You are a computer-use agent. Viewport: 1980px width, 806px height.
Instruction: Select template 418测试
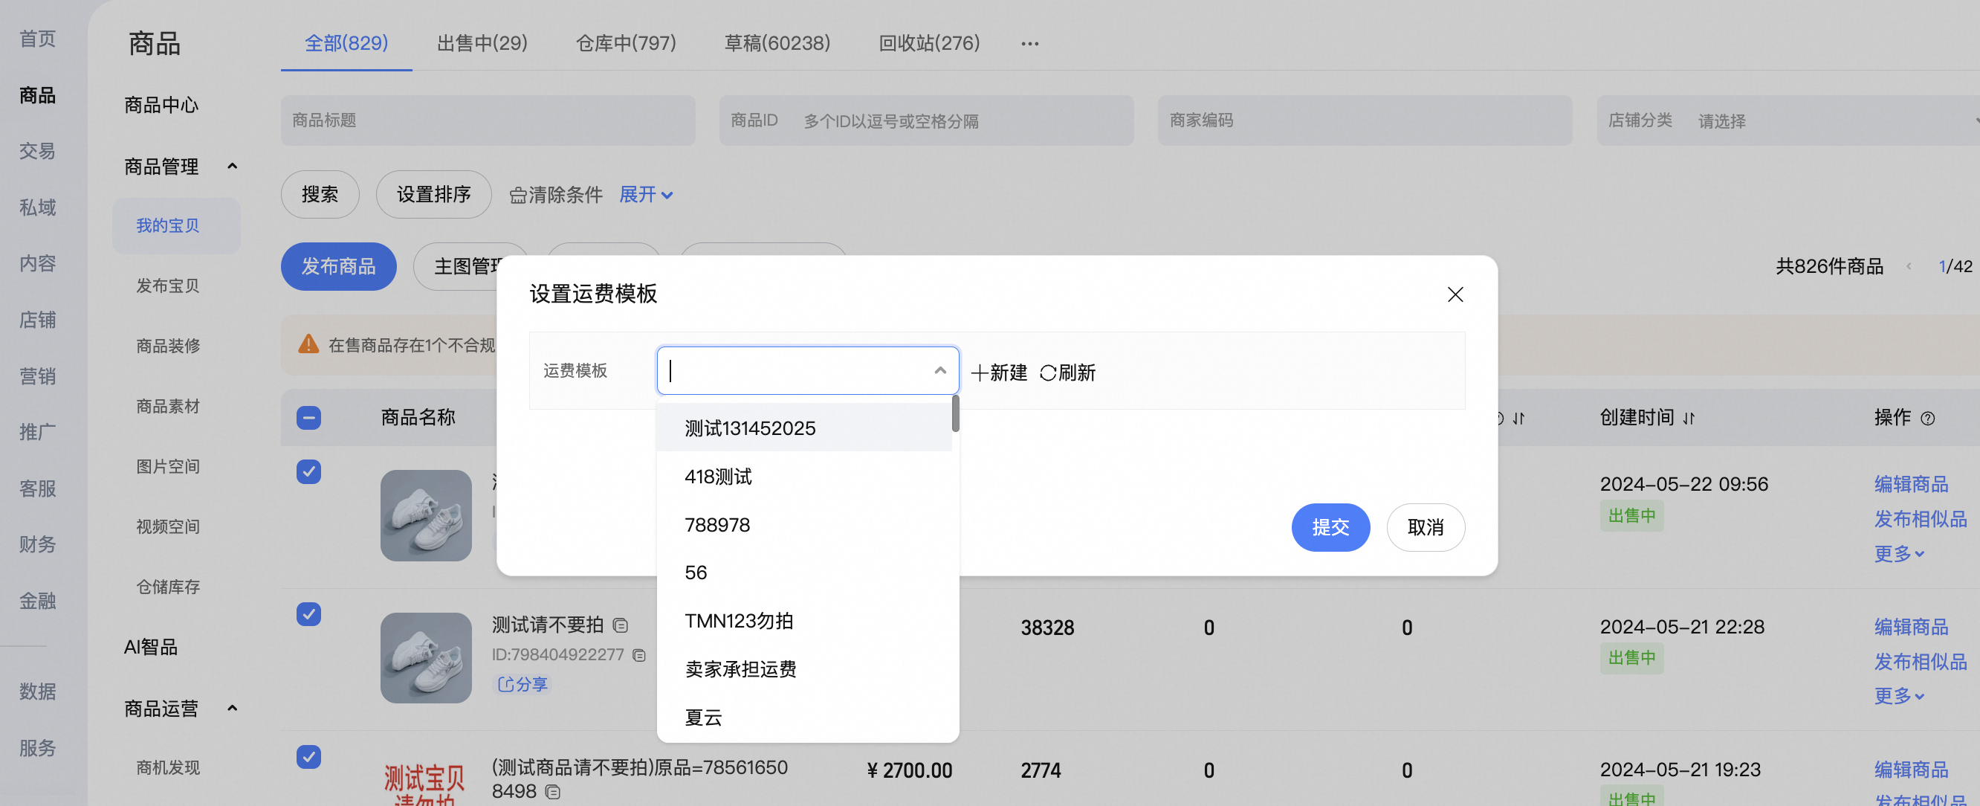[804, 476]
